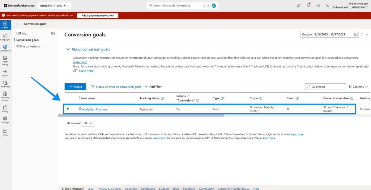
Task: Collapse the side navigation panel
Action: pyautogui.click(x=53, y=33)
